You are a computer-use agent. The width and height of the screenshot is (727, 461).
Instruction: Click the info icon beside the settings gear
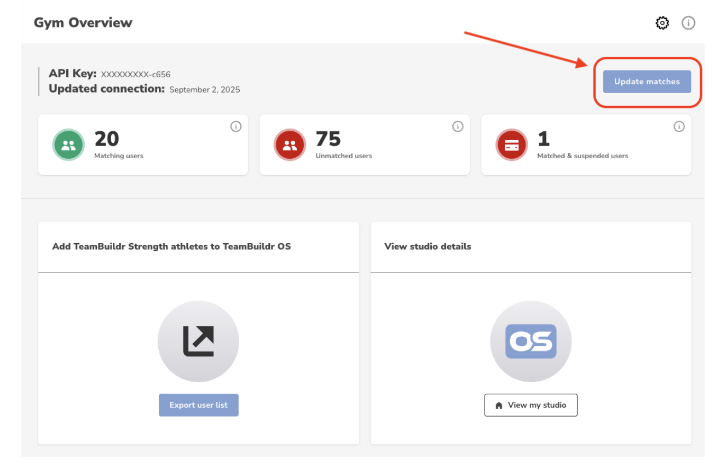(688, 23)
